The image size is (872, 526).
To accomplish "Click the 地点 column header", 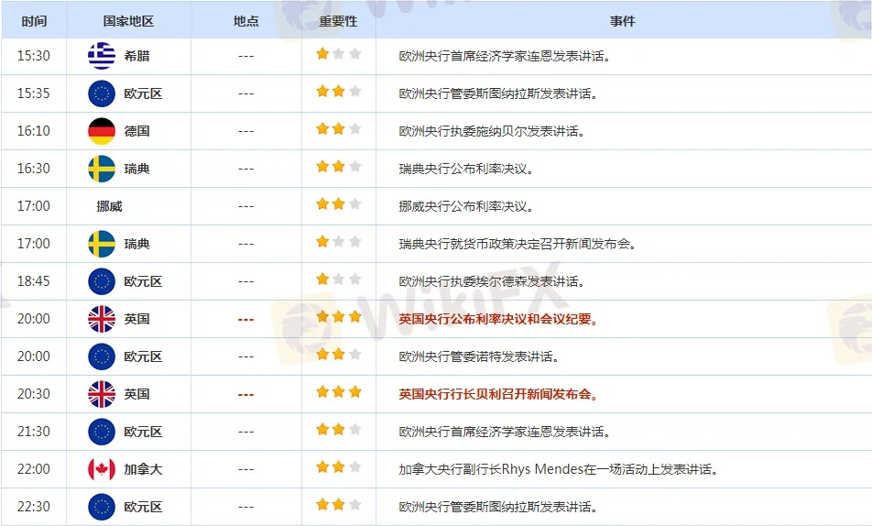I will pos(245,21).
